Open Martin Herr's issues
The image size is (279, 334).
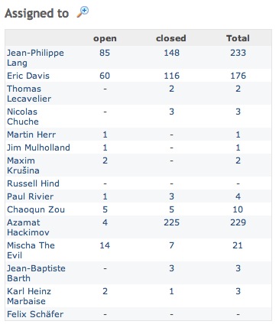(x=31, y=135)
